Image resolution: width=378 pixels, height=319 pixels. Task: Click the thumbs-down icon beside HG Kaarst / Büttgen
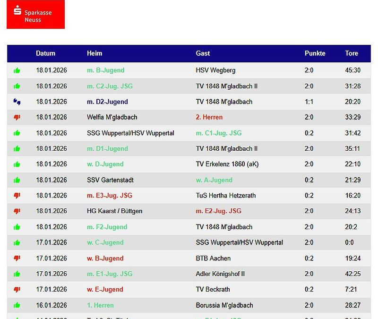pyautogui.click(x=17, y=211)
